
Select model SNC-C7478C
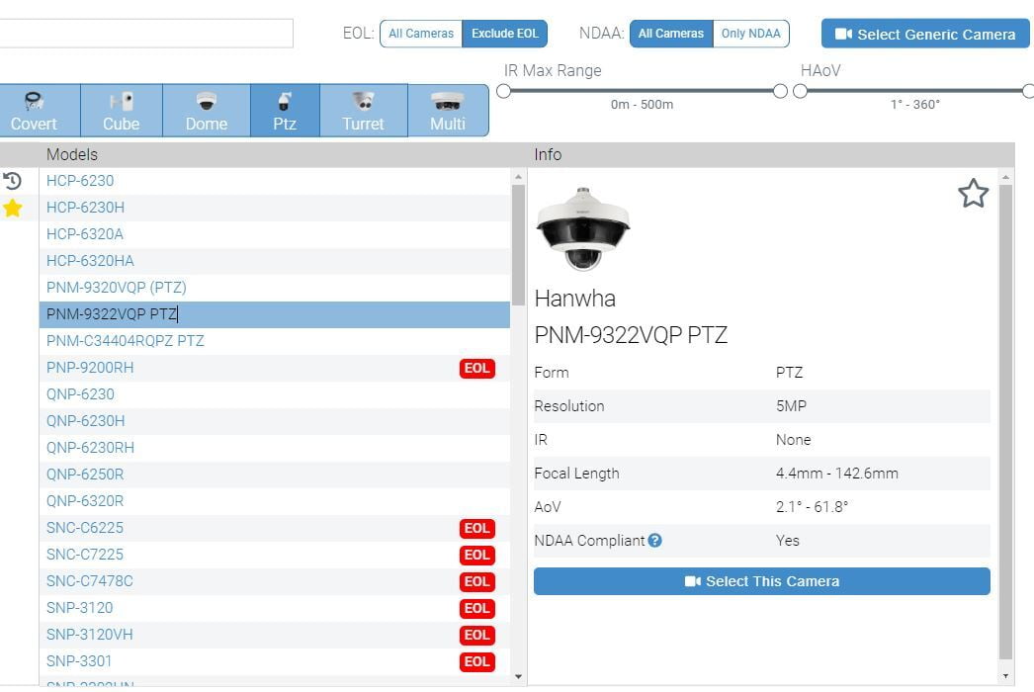click(275, 581)
